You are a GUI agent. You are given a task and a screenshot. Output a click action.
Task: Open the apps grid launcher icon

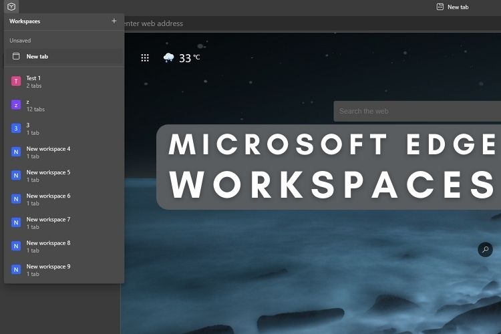pos(145,58)
